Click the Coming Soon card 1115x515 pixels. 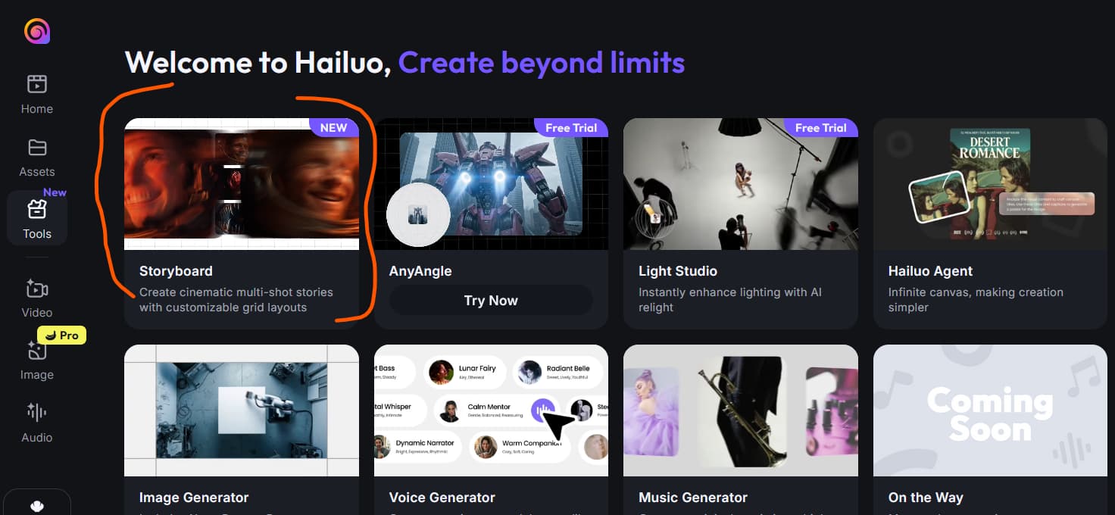(990, 411)
